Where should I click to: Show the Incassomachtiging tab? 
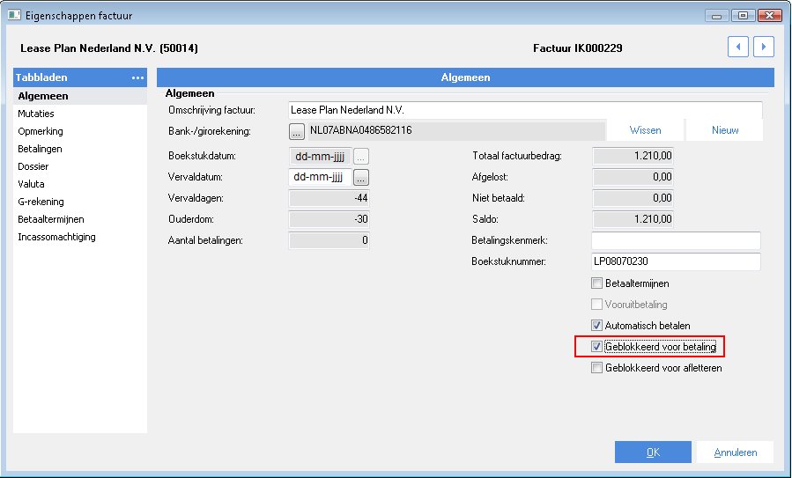tap(56, 237)
